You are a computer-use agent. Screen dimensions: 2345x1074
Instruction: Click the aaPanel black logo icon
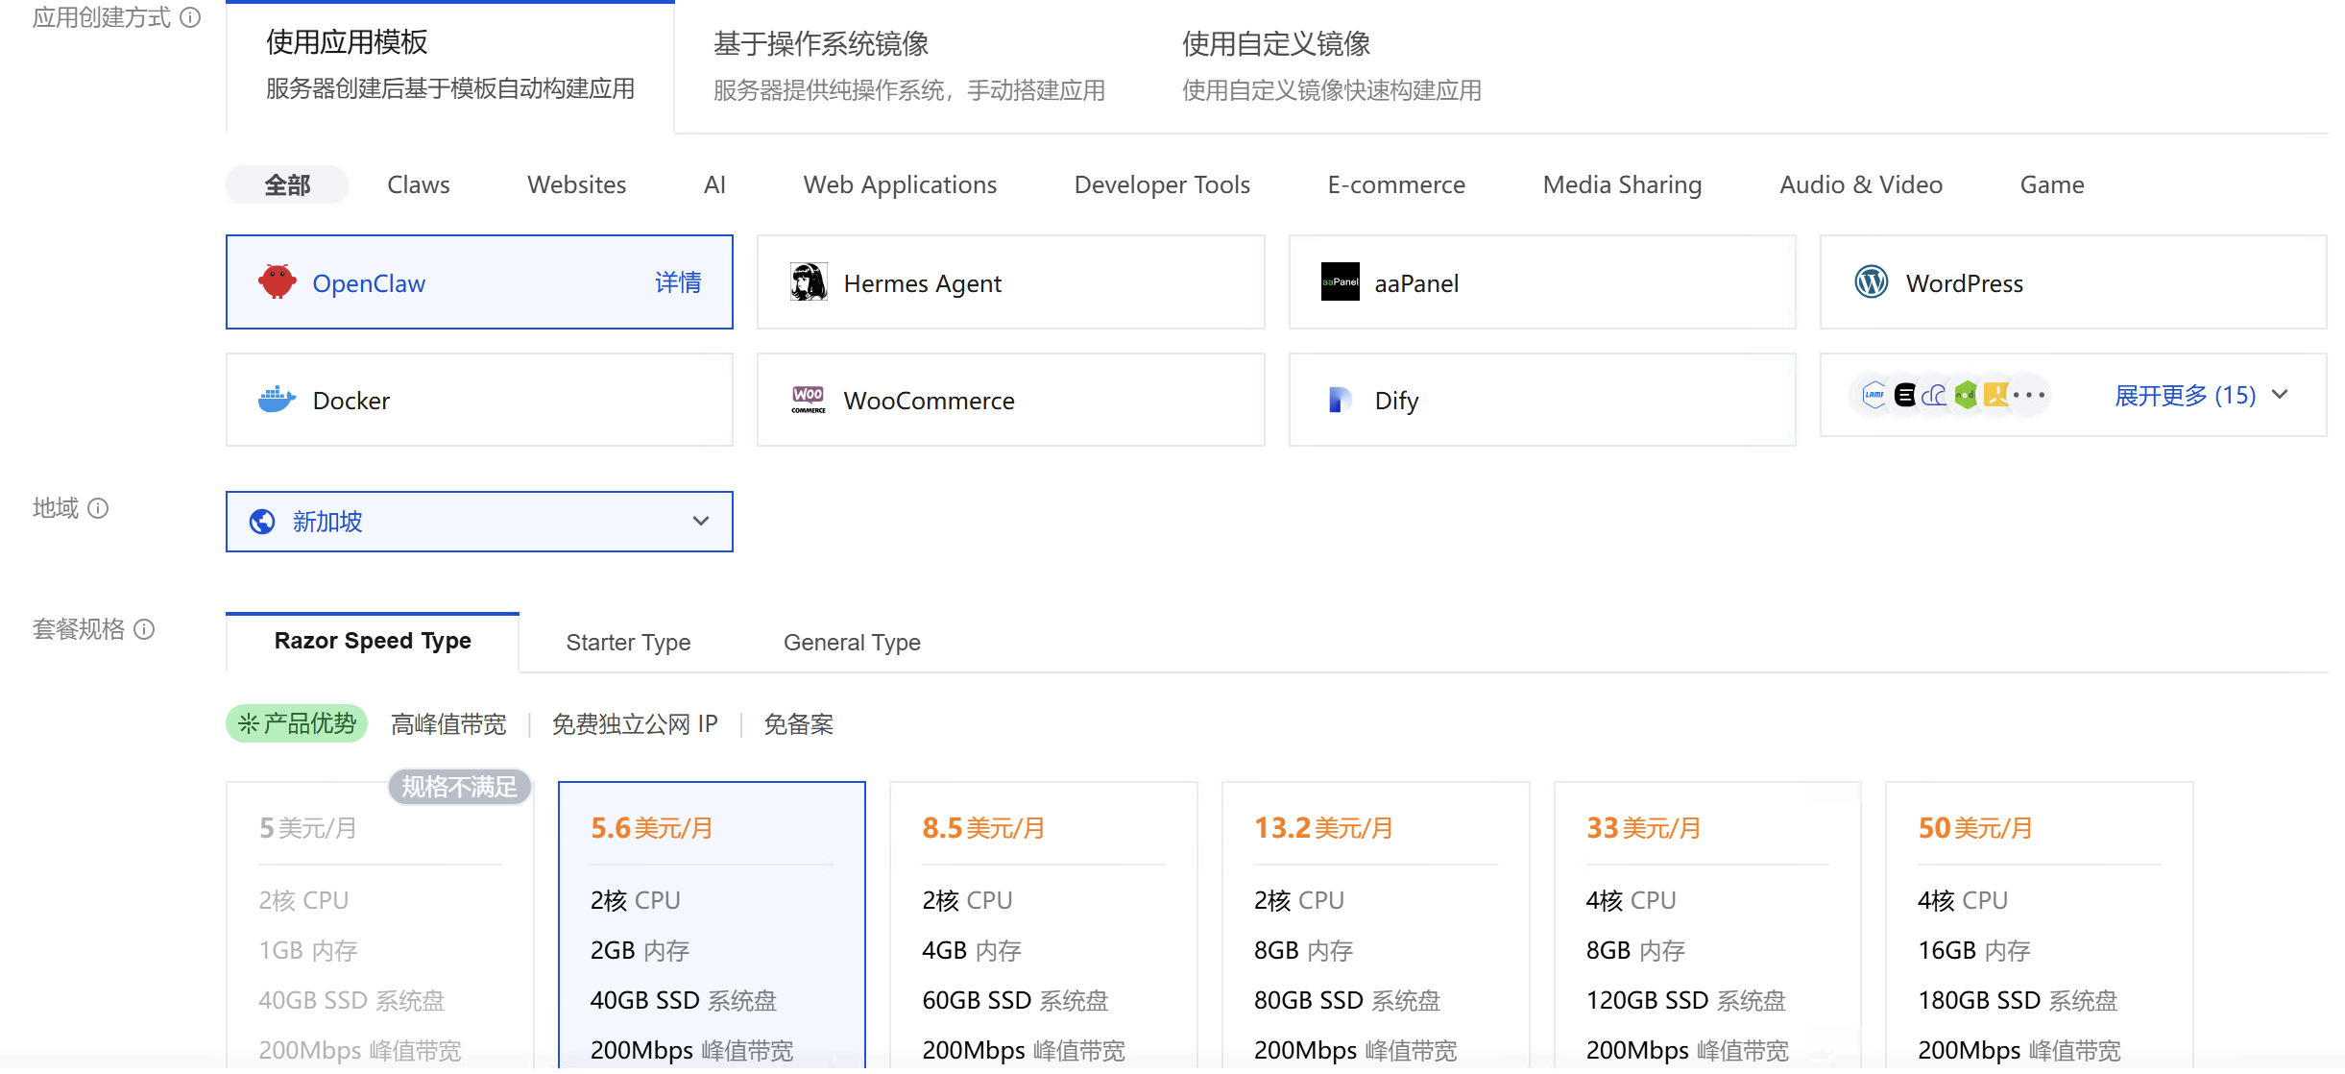pyautogui.click(x=1340, y=282)
